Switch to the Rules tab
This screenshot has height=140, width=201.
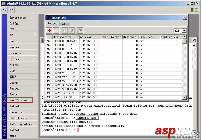pos(65,24)
